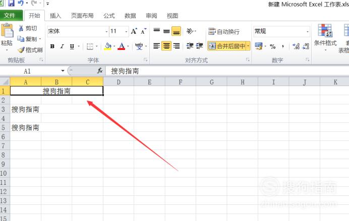Click the 自动换行 wrap text button
The height and width of the screenshot is (221, 349).
click(x=224, y=32)
